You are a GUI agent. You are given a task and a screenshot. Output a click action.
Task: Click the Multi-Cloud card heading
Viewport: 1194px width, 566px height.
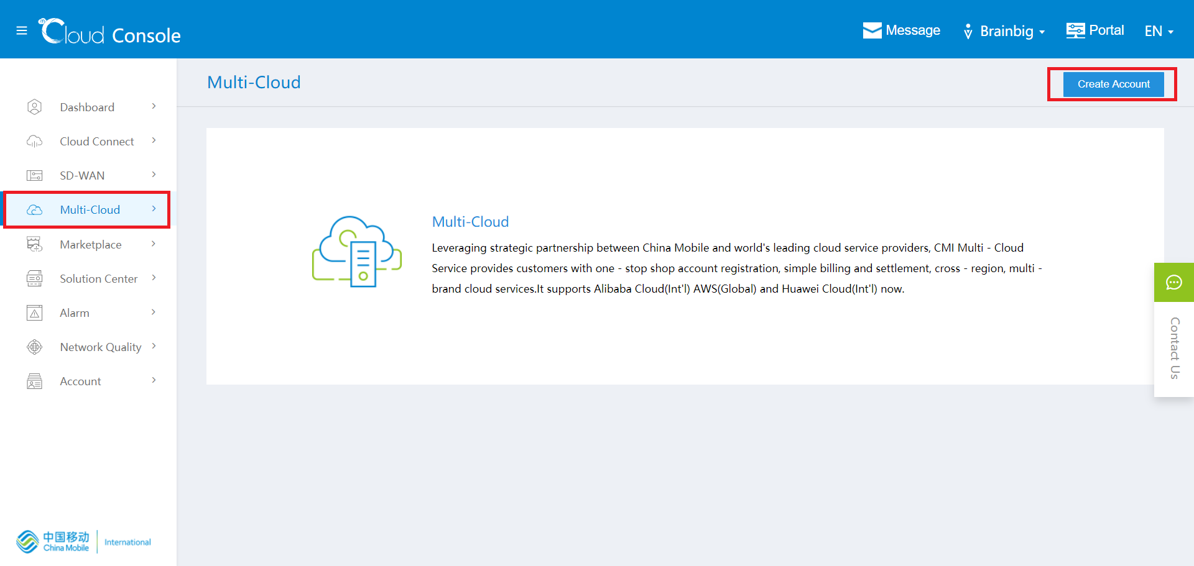(470, 222)
